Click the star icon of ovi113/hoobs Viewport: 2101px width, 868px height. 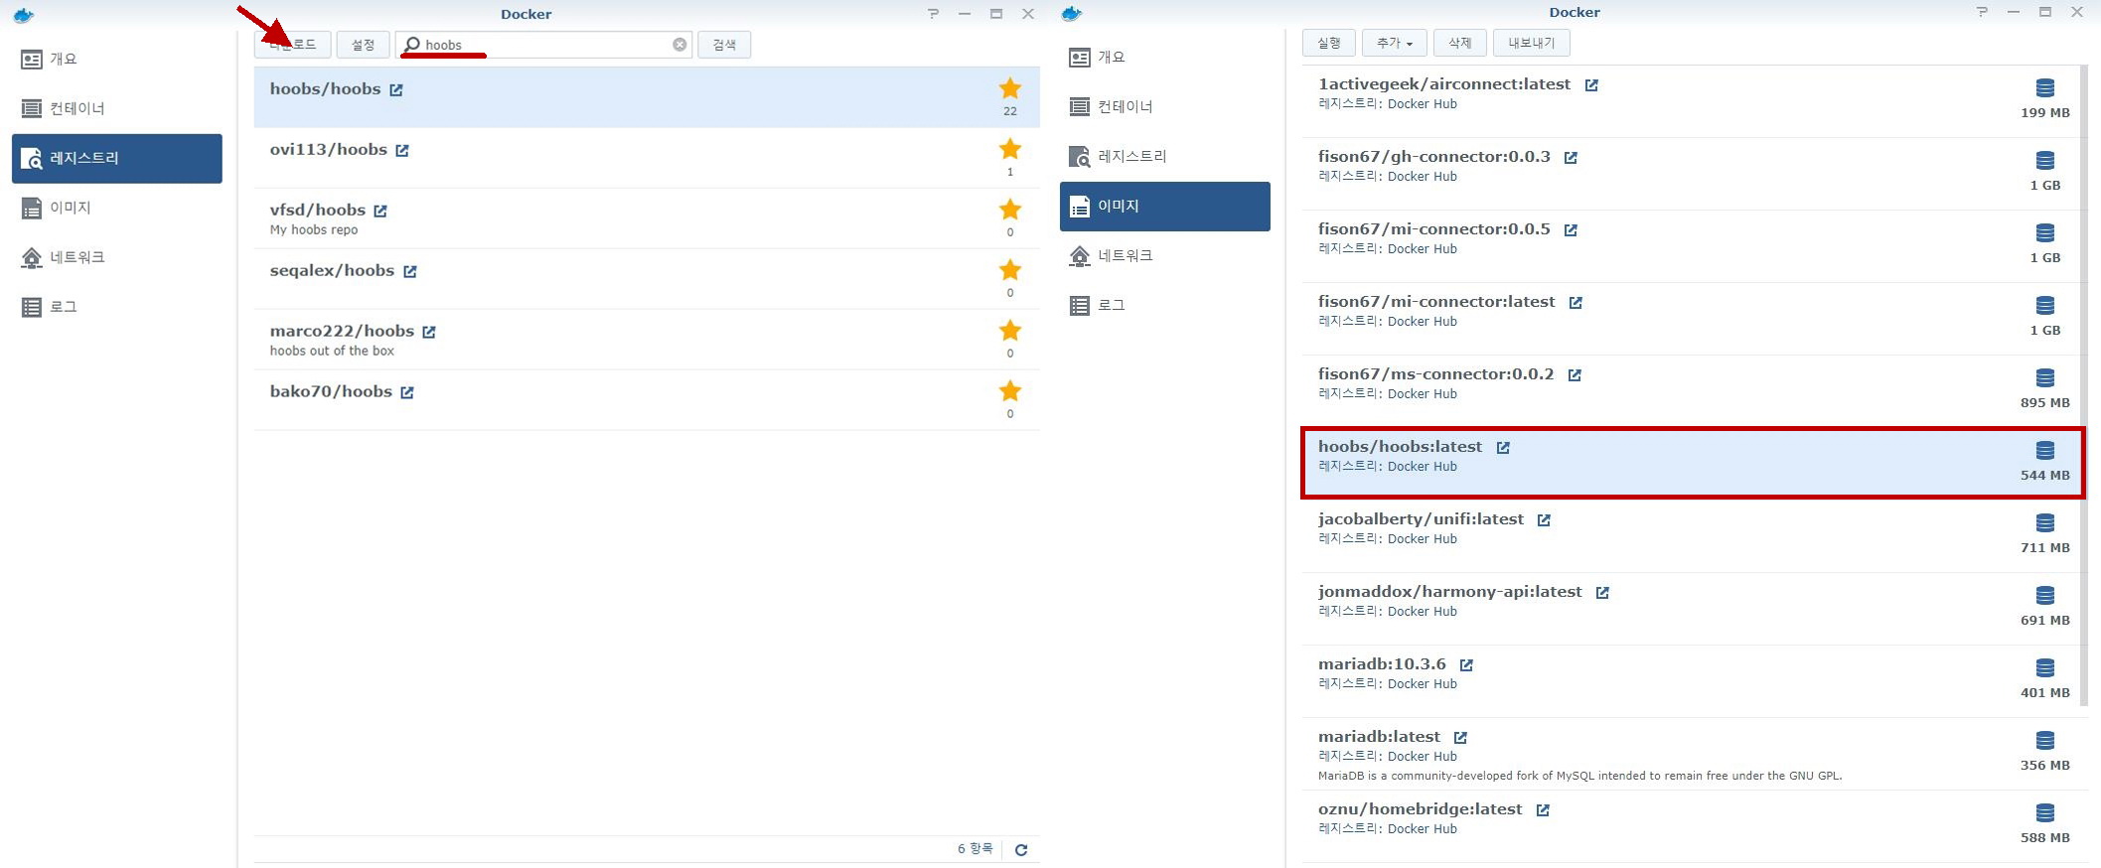coord(1010,149)
